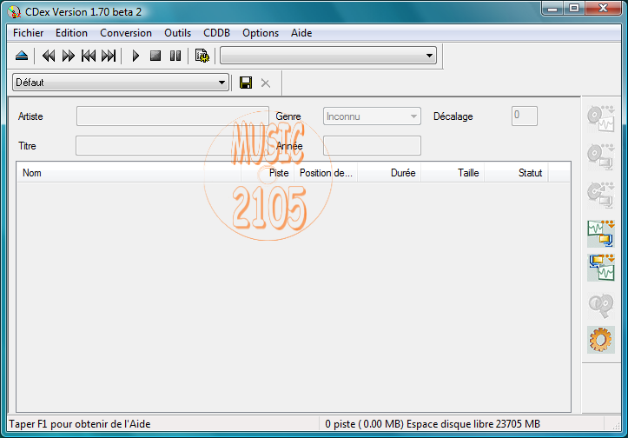The image size is (628, 438).
Task: Open the Genre dropdown showing Inconnu
Action: coord(372,116)
